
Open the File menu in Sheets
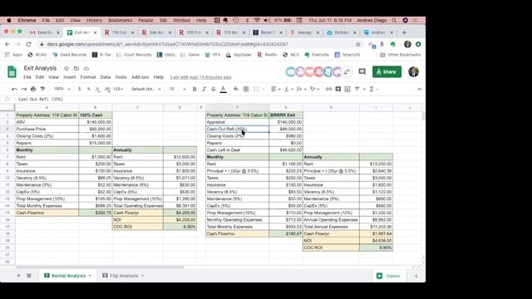27,77
